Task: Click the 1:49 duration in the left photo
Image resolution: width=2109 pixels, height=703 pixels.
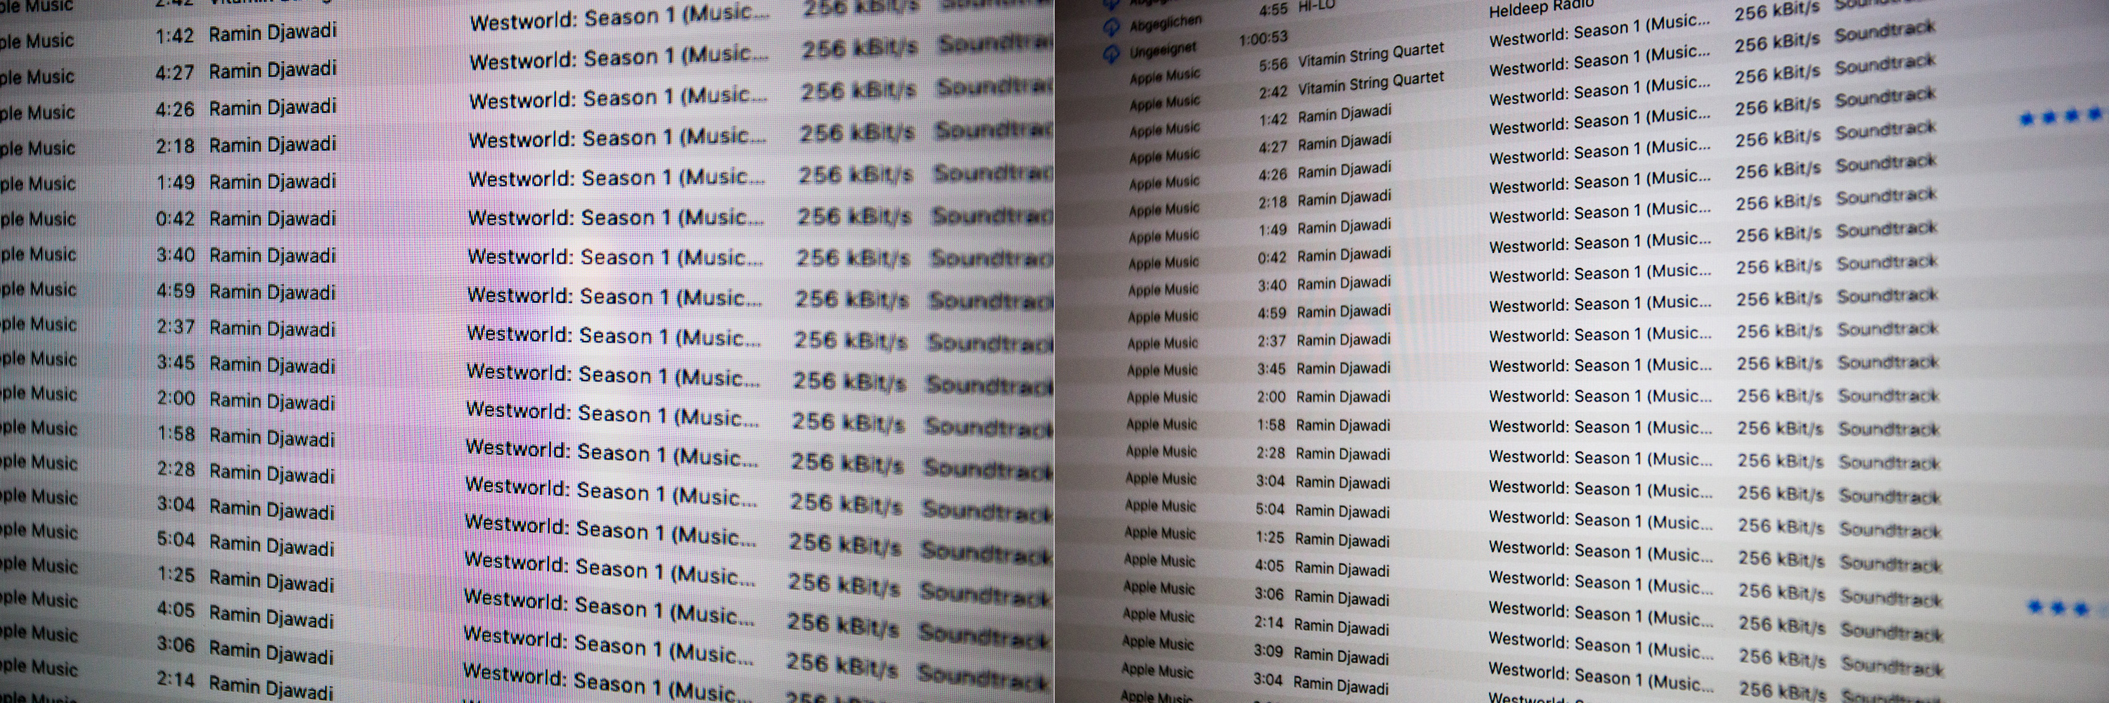Action: coord(175,181)
